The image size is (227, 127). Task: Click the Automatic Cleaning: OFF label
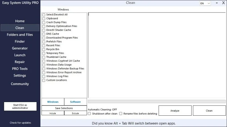coord(102,110)
